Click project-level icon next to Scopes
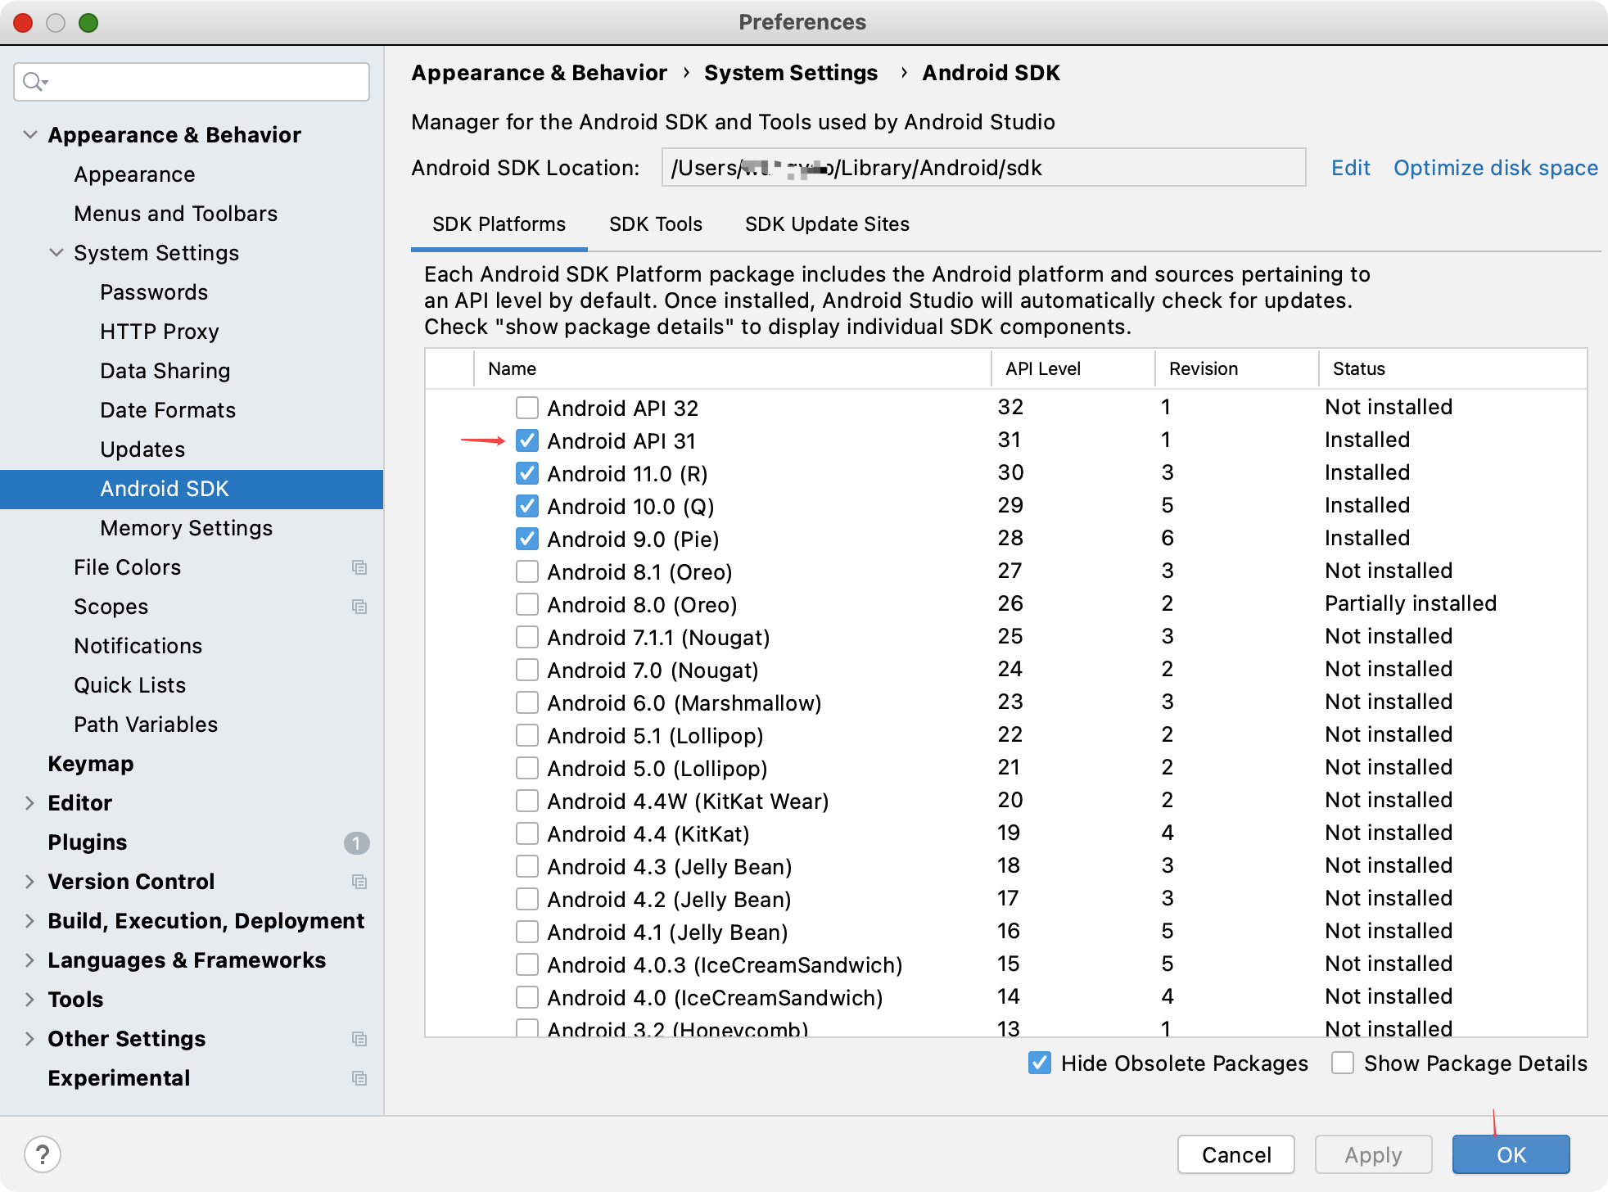The image size is (1608, 1192). tap(359, 607)
